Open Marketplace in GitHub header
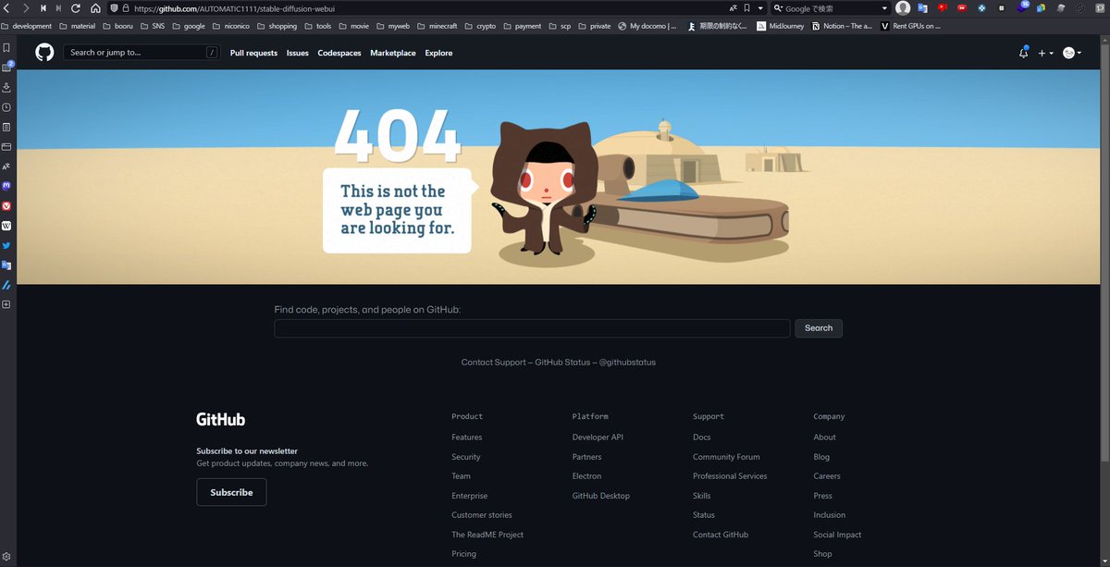The image size is (1110, 567). pos(393,53)
